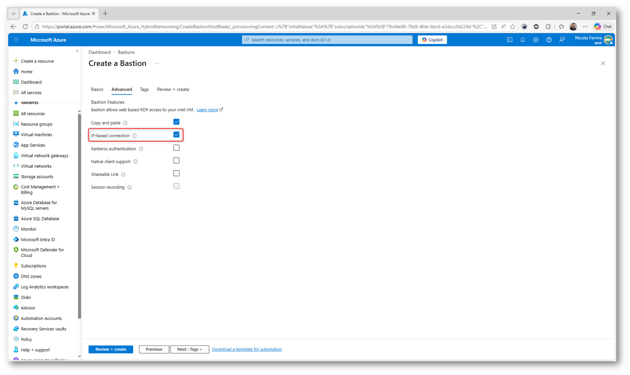The width and height of the screenshot is (630, 375).
Task: Switch to the Tags tab
Action: (144, 89)
